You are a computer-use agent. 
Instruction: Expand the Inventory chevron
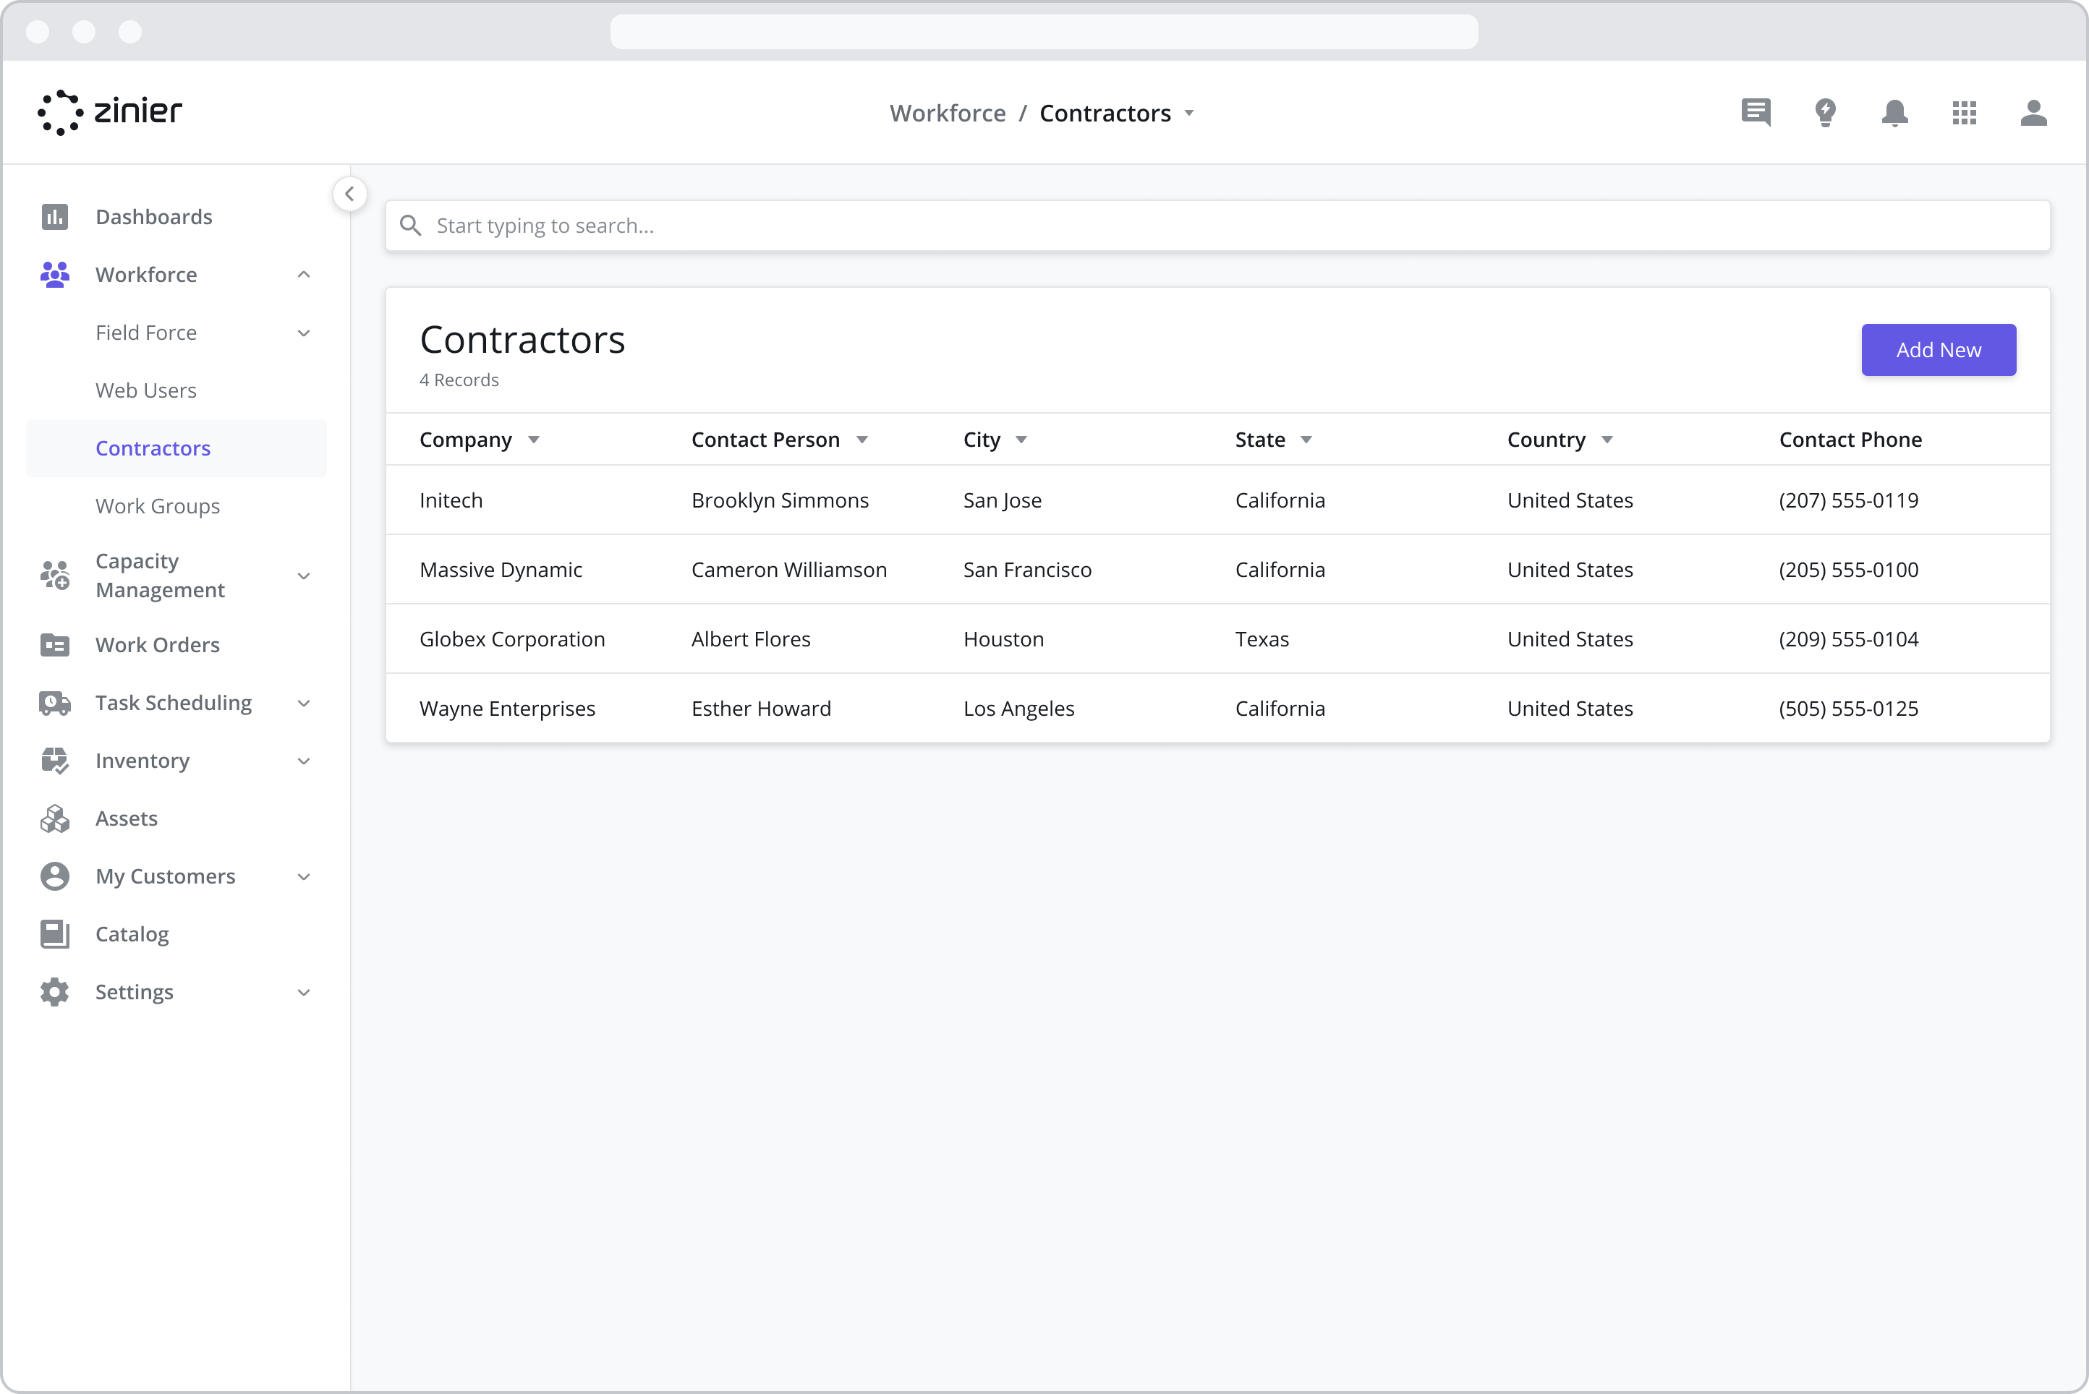[x=303, y=760]
